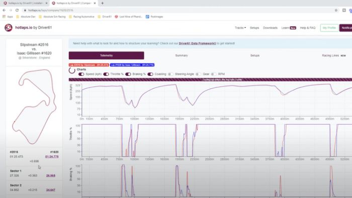The height and width of the screenshot is (198, 352).
Task: Open the Setups navigation link
Action: [254, 28]
